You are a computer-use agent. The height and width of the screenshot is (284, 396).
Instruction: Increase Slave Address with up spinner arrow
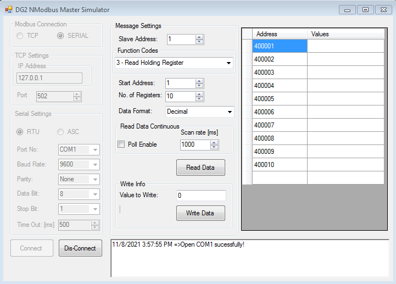(x=199, y=37)
